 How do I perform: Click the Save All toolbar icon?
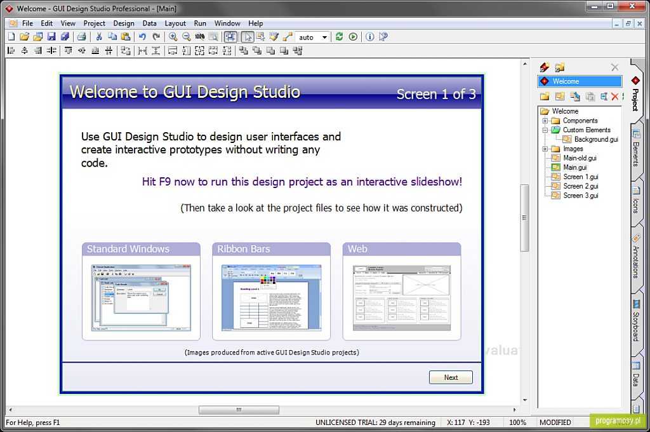[65, 37]
